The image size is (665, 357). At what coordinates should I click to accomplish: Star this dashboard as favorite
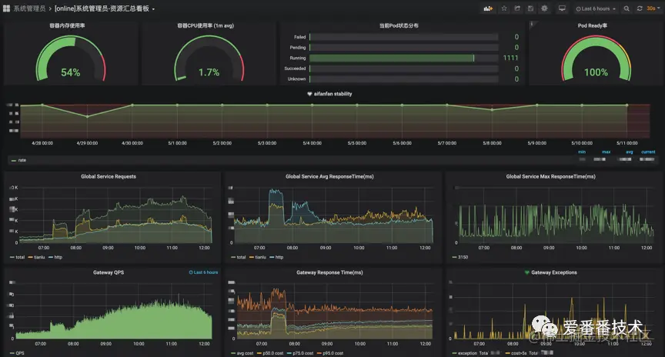point(504,8)
